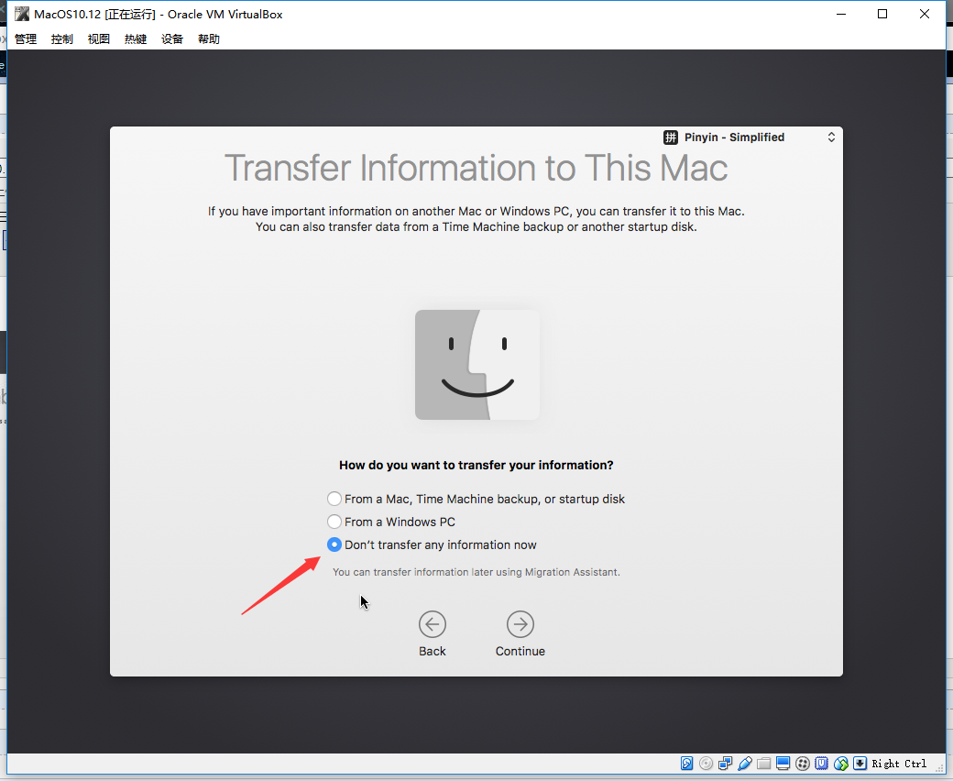This screenshot has width=953, height=781.
Task: Click the display settings status icon
Action: [x=783, y=764]
